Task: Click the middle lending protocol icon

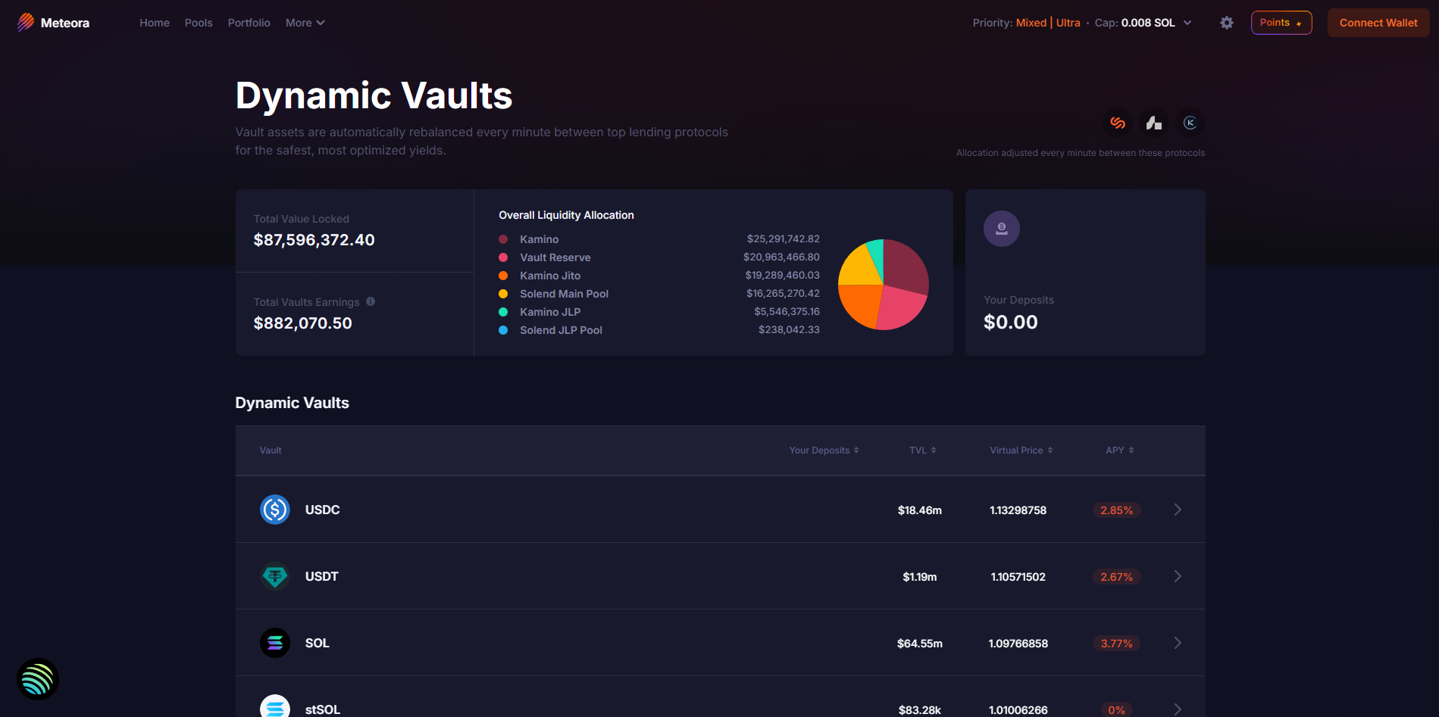Action: (1153, 123)
